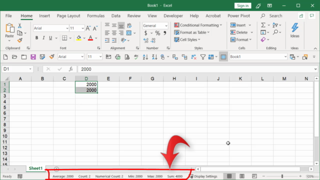The image size is (320, 180).
Task: Click the macro recording icon in the status bar
Action: (x=20, y=176)
